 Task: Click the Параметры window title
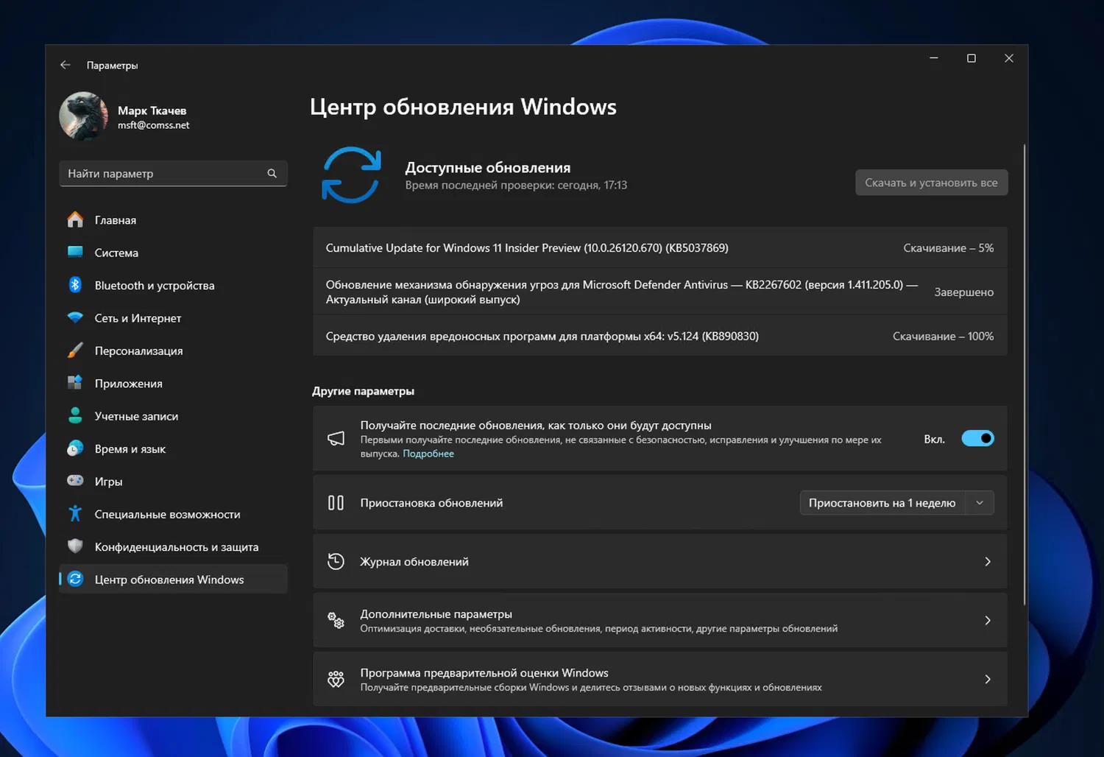point(112,66)
